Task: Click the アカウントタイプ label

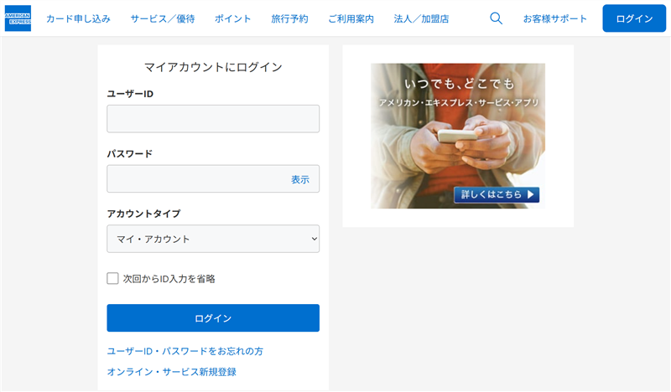Action: [143, 214]
